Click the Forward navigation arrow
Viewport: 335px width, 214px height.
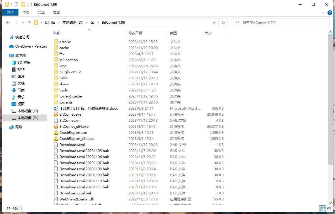coord(16,23)
